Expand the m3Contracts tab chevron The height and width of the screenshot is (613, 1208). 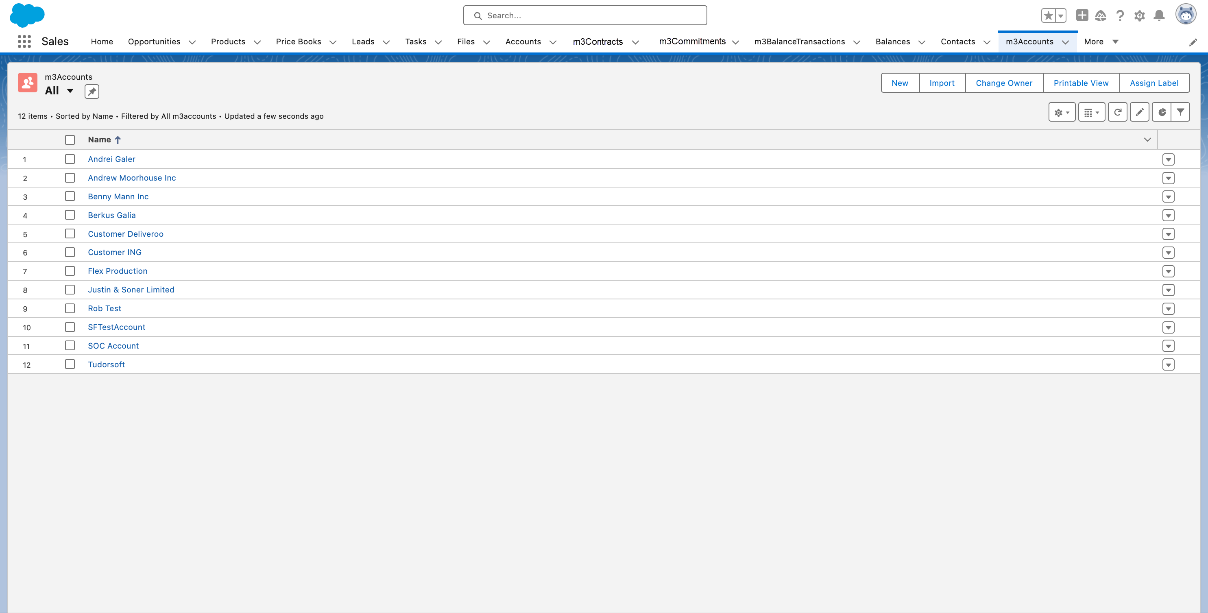click(x=635, y=42)
